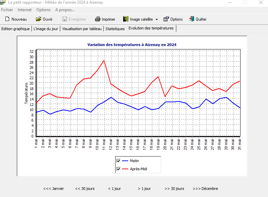This screenshot has height=197, width=268.
Task: Open the Internet menu
Action: pos(24,10)
